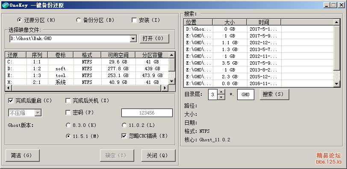The width and height of the screenshot is (347, 169).
Task: Select Ghost version 8.3.0 (K)
Action: pyautogui.click(x=68, y=126)
